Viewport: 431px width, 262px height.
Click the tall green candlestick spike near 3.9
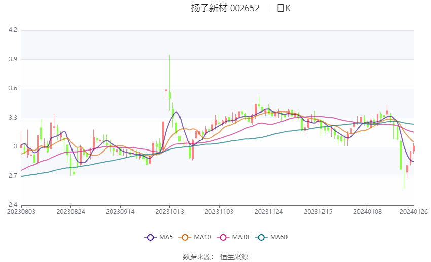click(x=170, y=83)
